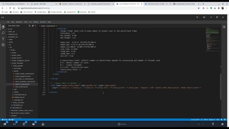
Task: Expand the catkin_ws folder
Action: click(x=11, y=32)
